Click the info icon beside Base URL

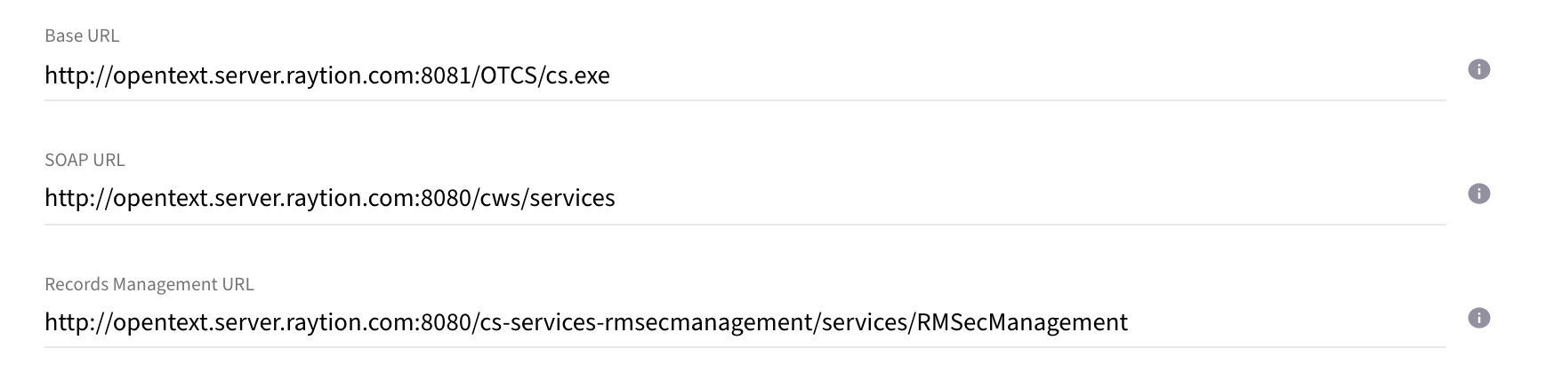1478,70
